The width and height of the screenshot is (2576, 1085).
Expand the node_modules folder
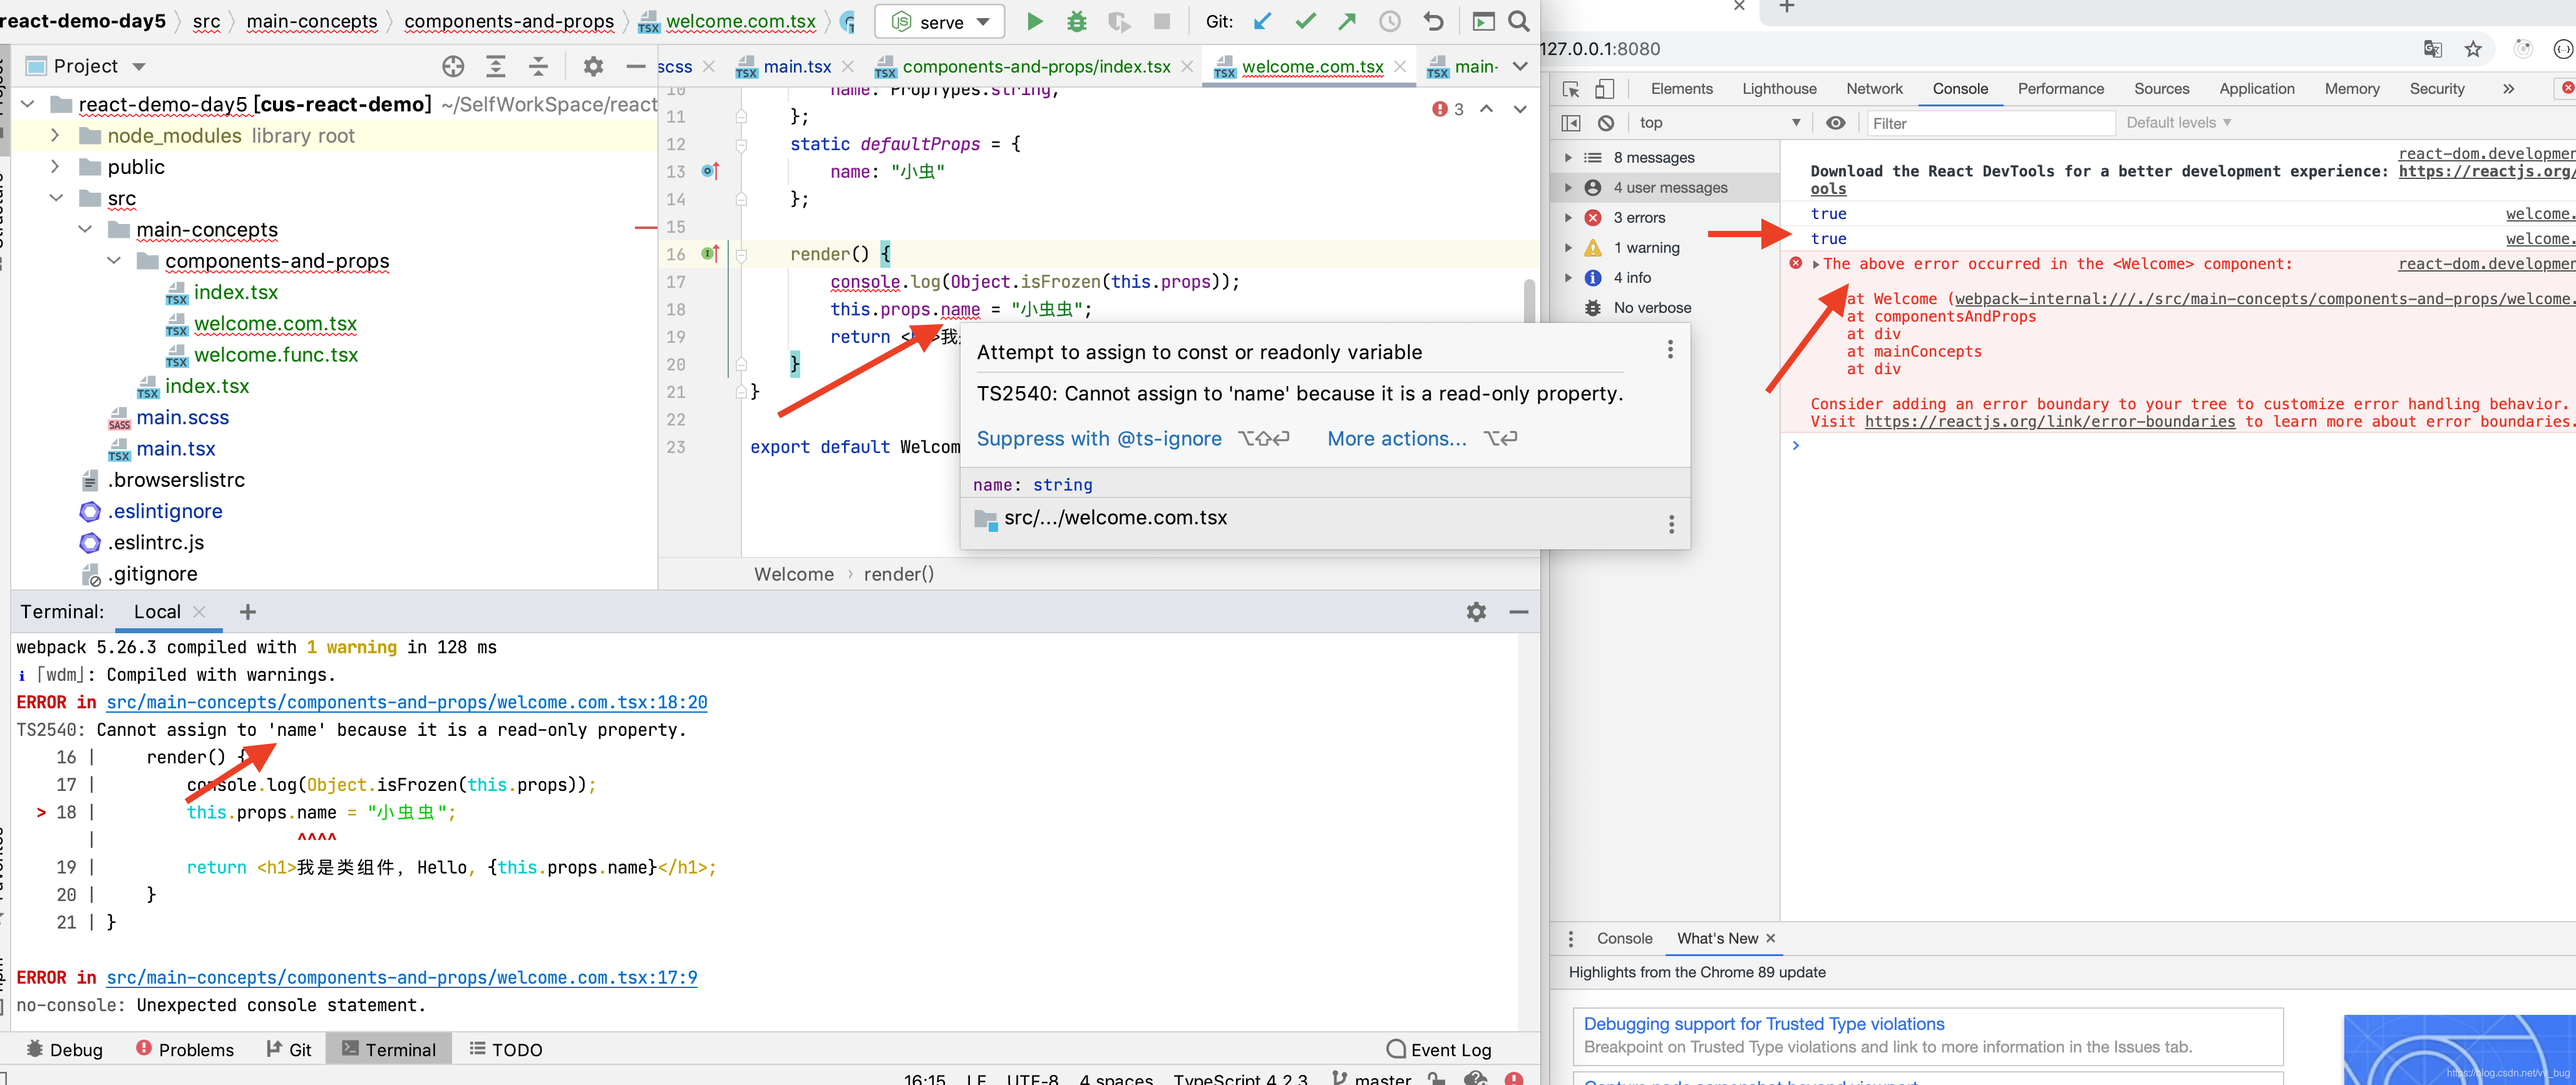[x=55, y=135]
